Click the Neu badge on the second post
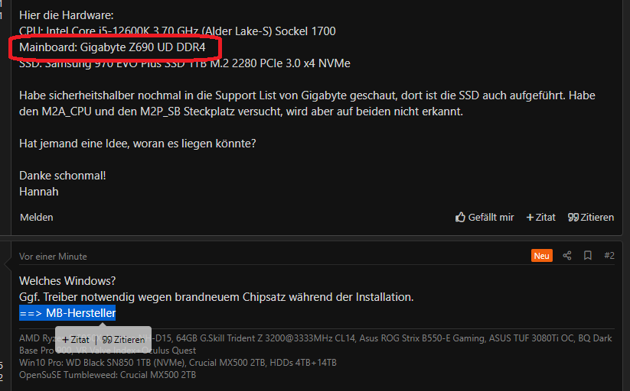Viewport: 630px width, 391px height. pos(542,256)
